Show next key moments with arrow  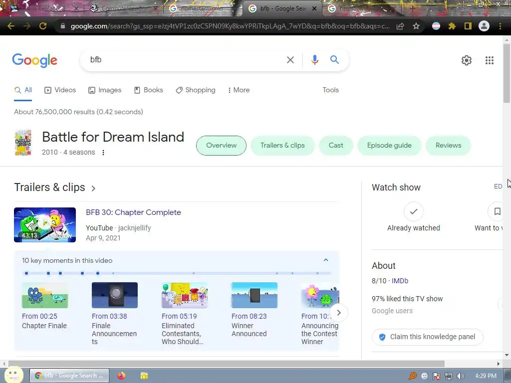click(x=339, y=313)
